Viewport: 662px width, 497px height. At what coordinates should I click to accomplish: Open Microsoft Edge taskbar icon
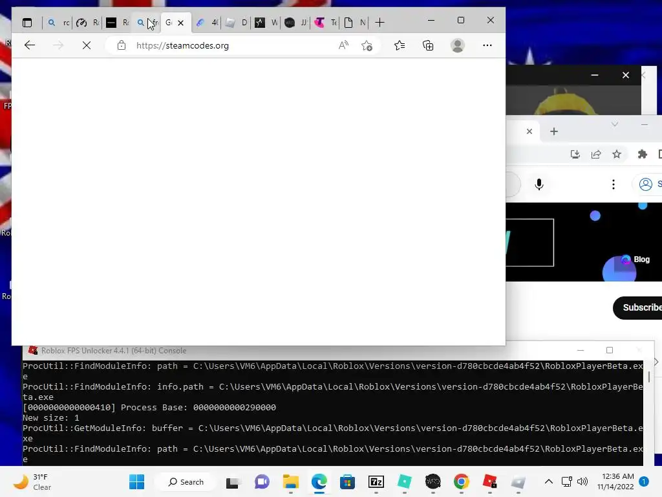(319, 481)
